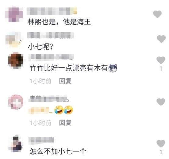
Task: Open the beige avatar beside '小七呢?'
Action: [x=14, y=40]
